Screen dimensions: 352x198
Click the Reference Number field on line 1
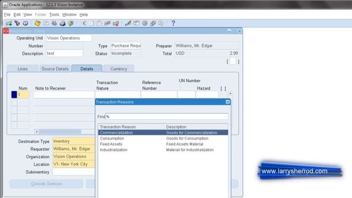click(159, 95)
